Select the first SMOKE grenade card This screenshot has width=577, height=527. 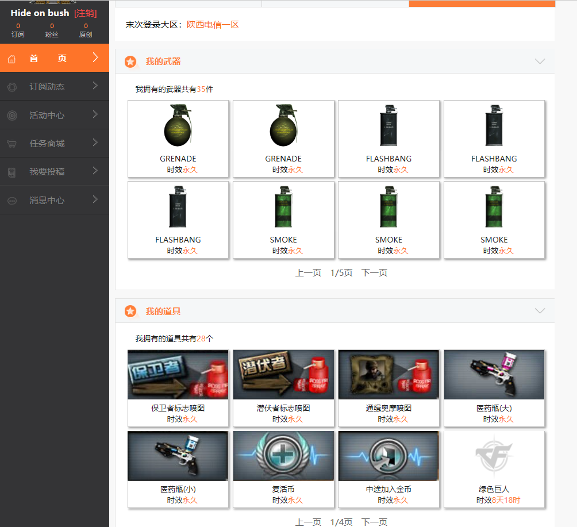coord(283,220)
